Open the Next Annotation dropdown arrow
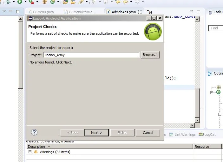The image size is (223, 162). pos(100,2)
